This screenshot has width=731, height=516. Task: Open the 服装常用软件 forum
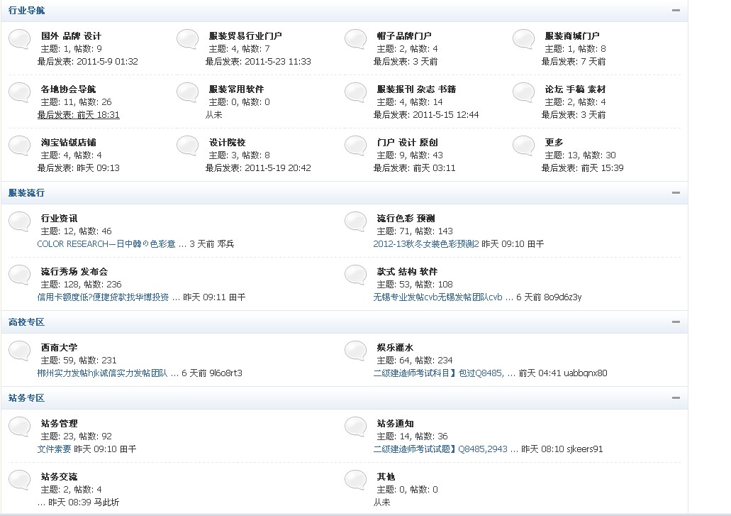pos(236,89)
